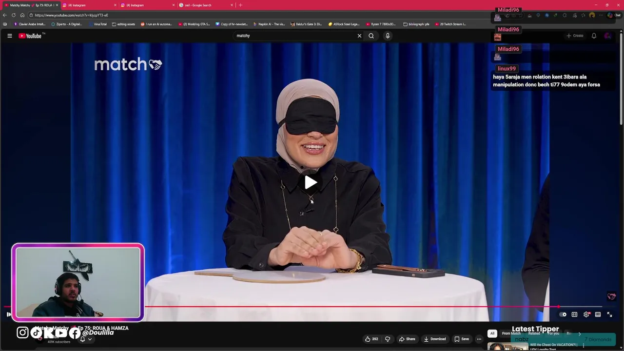This screenshot has width=624, height=351.
Task: Open the Napkin AI bookmark
Action: coord(269,24)
